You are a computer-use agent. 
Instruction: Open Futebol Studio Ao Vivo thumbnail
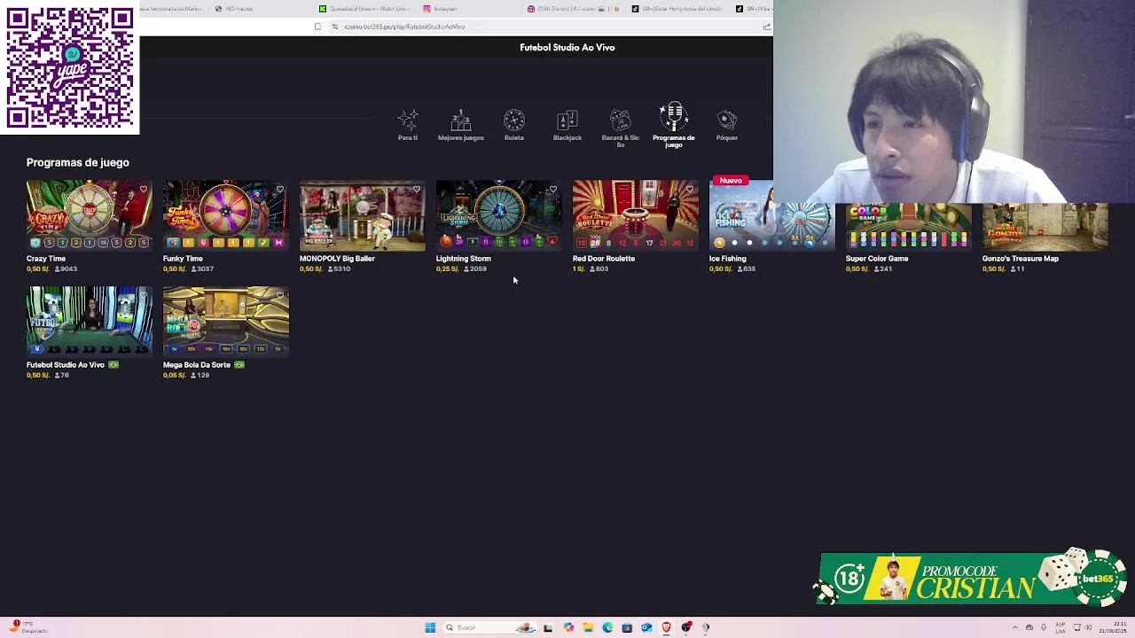click(89, 321)
